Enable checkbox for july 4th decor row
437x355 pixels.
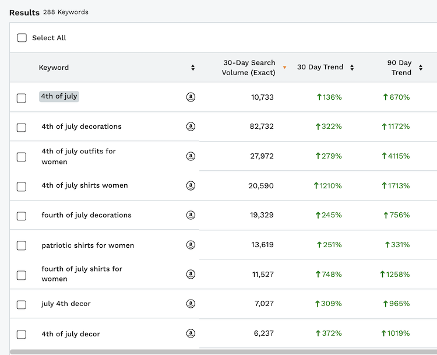(x=22, y=304)
